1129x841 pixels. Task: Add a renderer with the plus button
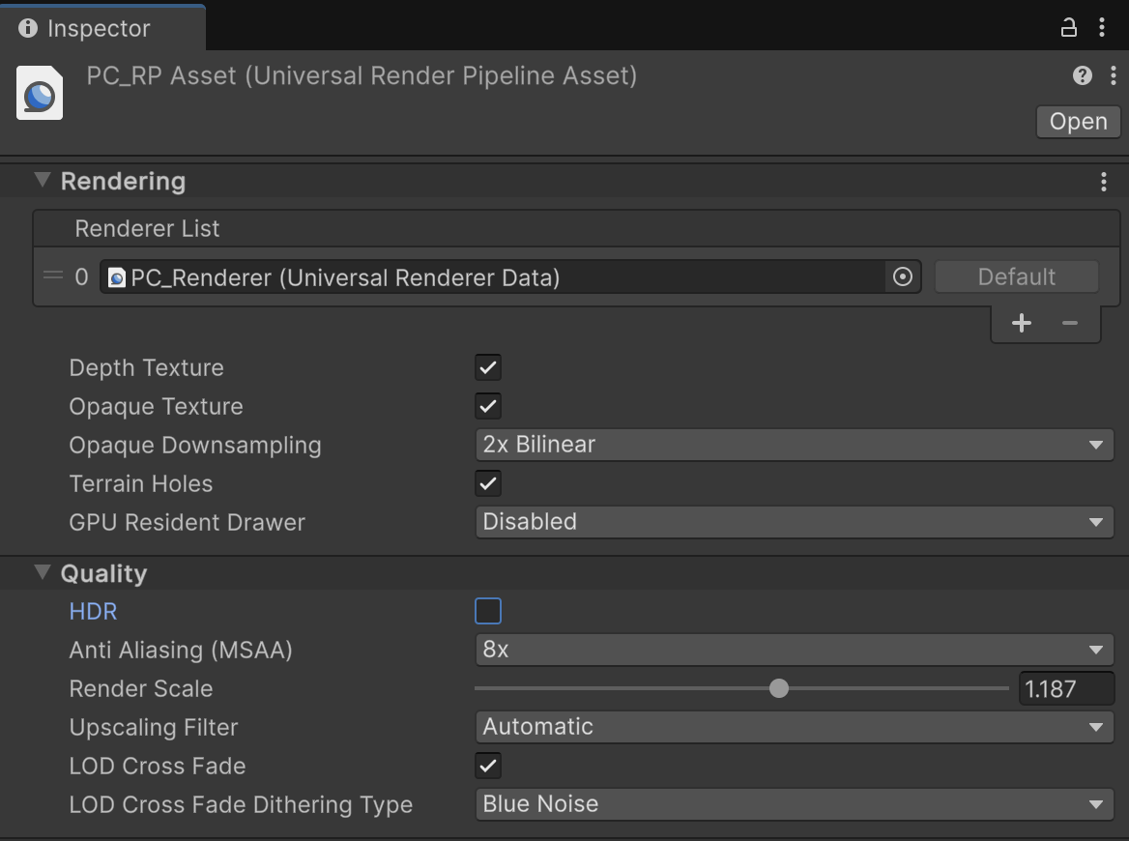tap(1021, 323)
